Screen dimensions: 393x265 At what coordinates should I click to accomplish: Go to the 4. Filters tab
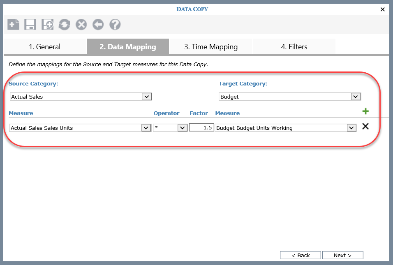point(294,46)
